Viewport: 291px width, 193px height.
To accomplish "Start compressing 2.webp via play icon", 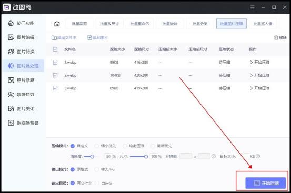I will click(x=251, y=75).
